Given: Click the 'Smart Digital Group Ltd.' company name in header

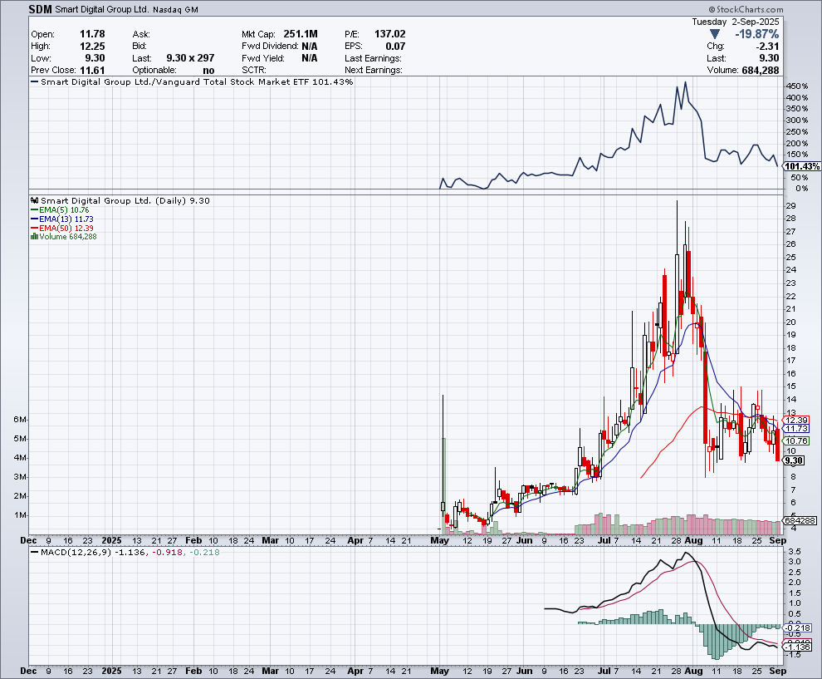Looking at the screenshot, I should coord(102,9).
